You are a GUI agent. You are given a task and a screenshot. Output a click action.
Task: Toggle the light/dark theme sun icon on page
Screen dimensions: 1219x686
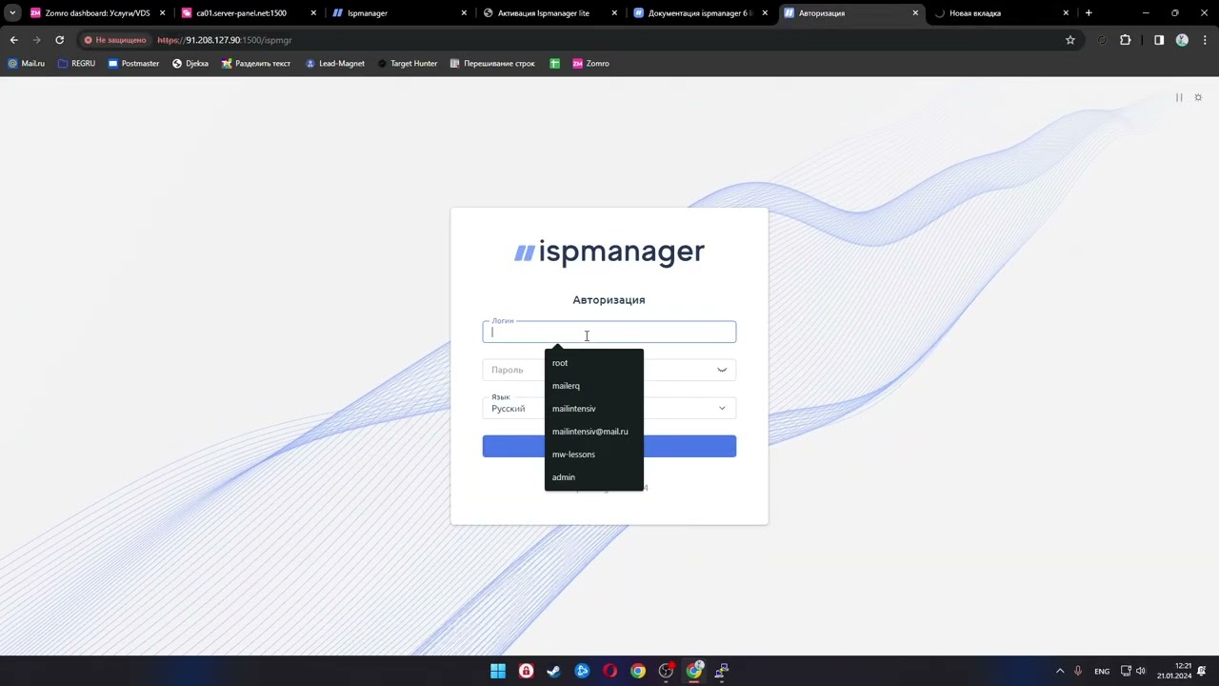coord(1198,97)
